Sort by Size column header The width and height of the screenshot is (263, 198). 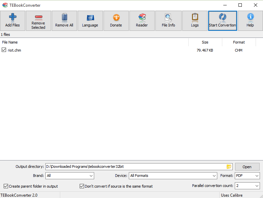click(205, 42)
